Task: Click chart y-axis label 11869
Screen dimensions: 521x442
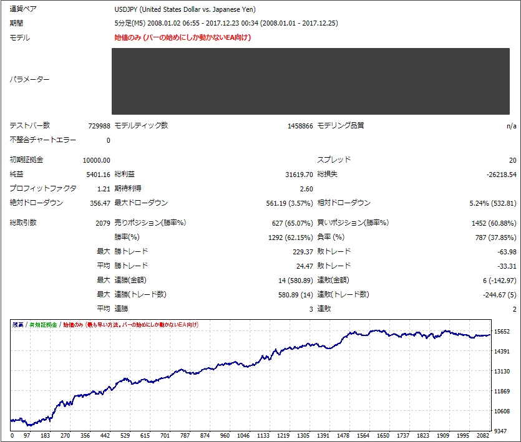Action: pos(502,391)
